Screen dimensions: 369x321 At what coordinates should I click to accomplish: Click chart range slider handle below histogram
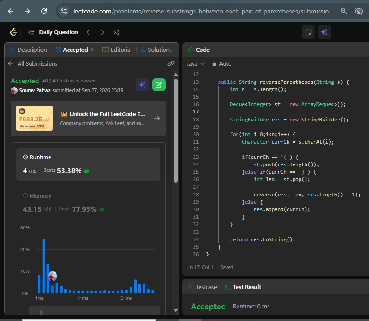click(x=41, y=312)
